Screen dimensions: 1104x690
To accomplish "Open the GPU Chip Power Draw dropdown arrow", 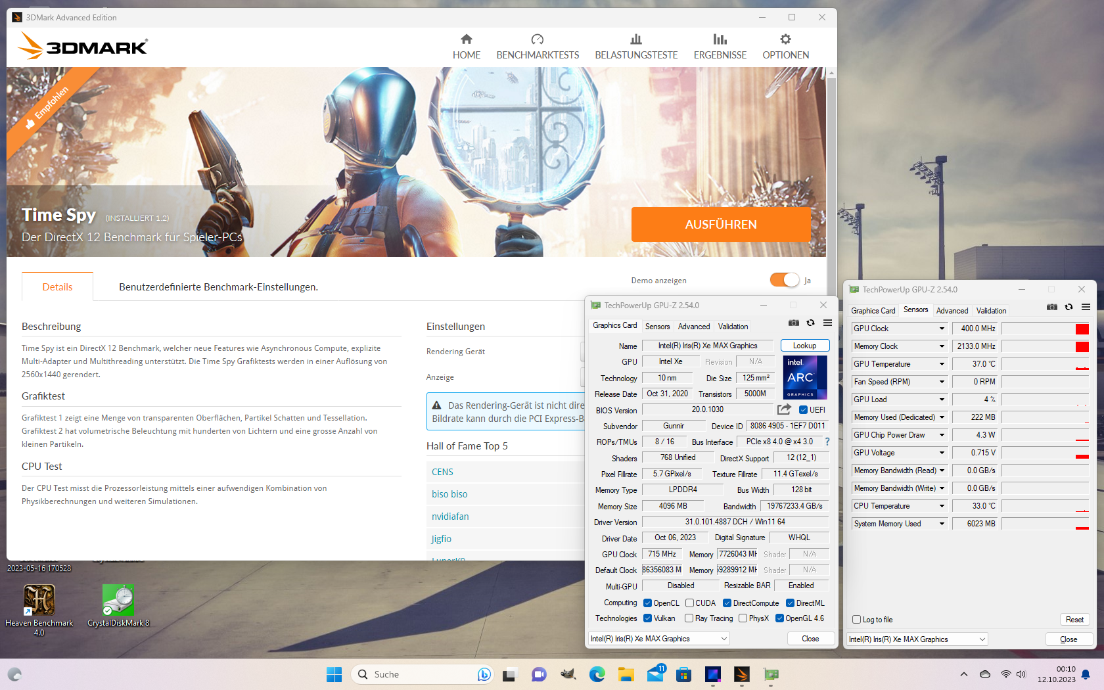I will coord(942,435).
